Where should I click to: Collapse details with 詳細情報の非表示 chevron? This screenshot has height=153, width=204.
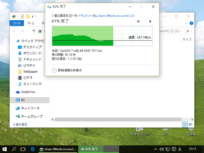(x=54, y=70)
